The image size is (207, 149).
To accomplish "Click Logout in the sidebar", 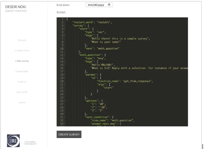I will [22, 102].
